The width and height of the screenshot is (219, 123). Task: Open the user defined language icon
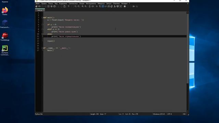(x=106, y=6)
